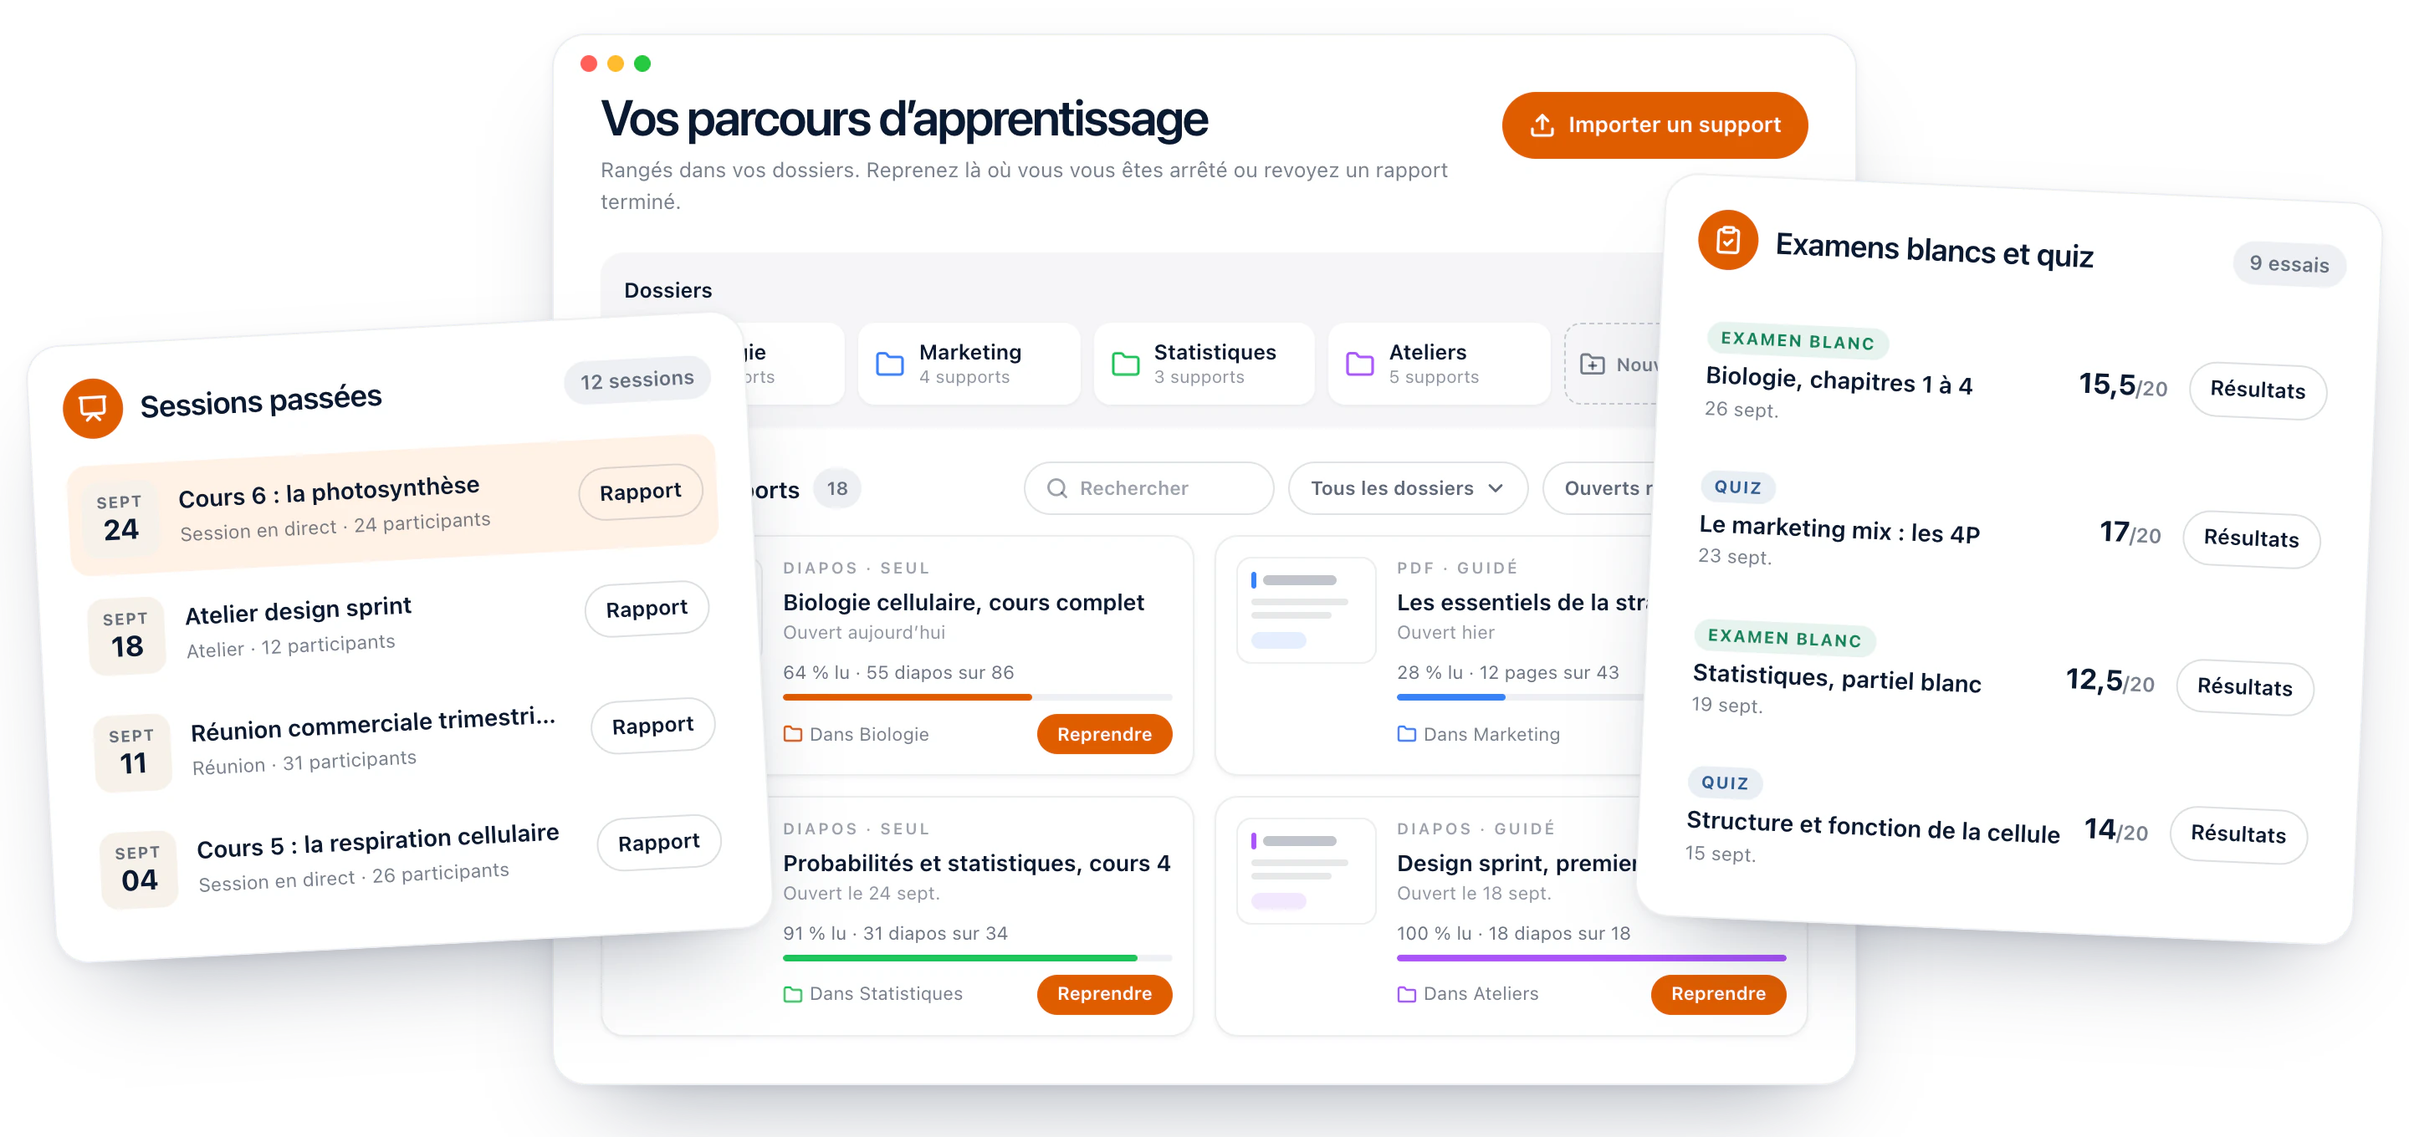The width and height of the screenshot is (2409, 1137).
Task: Click the Importer un support button
Action: pos(1655,125)
